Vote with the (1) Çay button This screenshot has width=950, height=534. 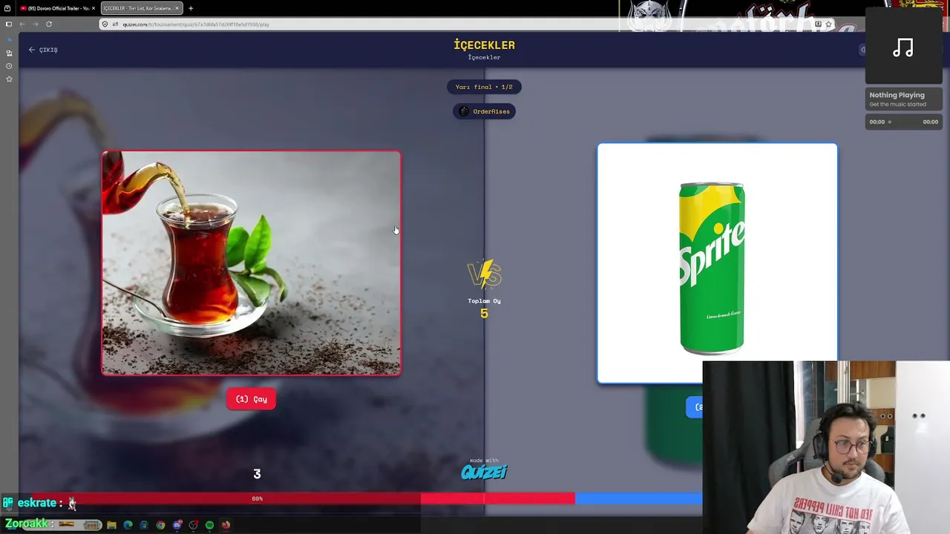coord(251,399)
